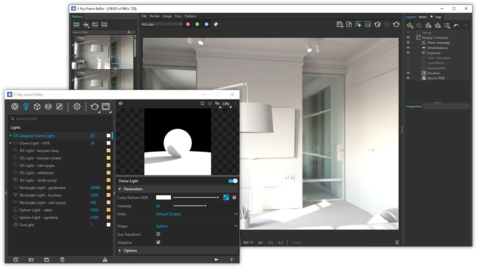Select Rectangle Light - kuchnia
Screen dimensions: 477x268
[40, 195]
